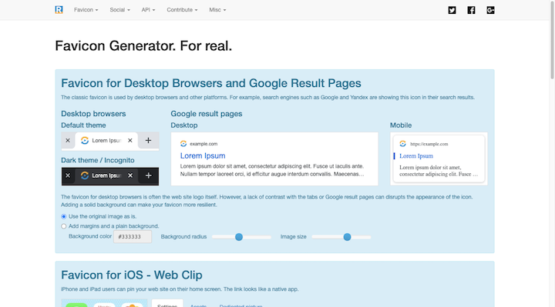Click the 'Mobile' preview label
Viewport: 555px width, 307px height.
[x=401, y=125]
